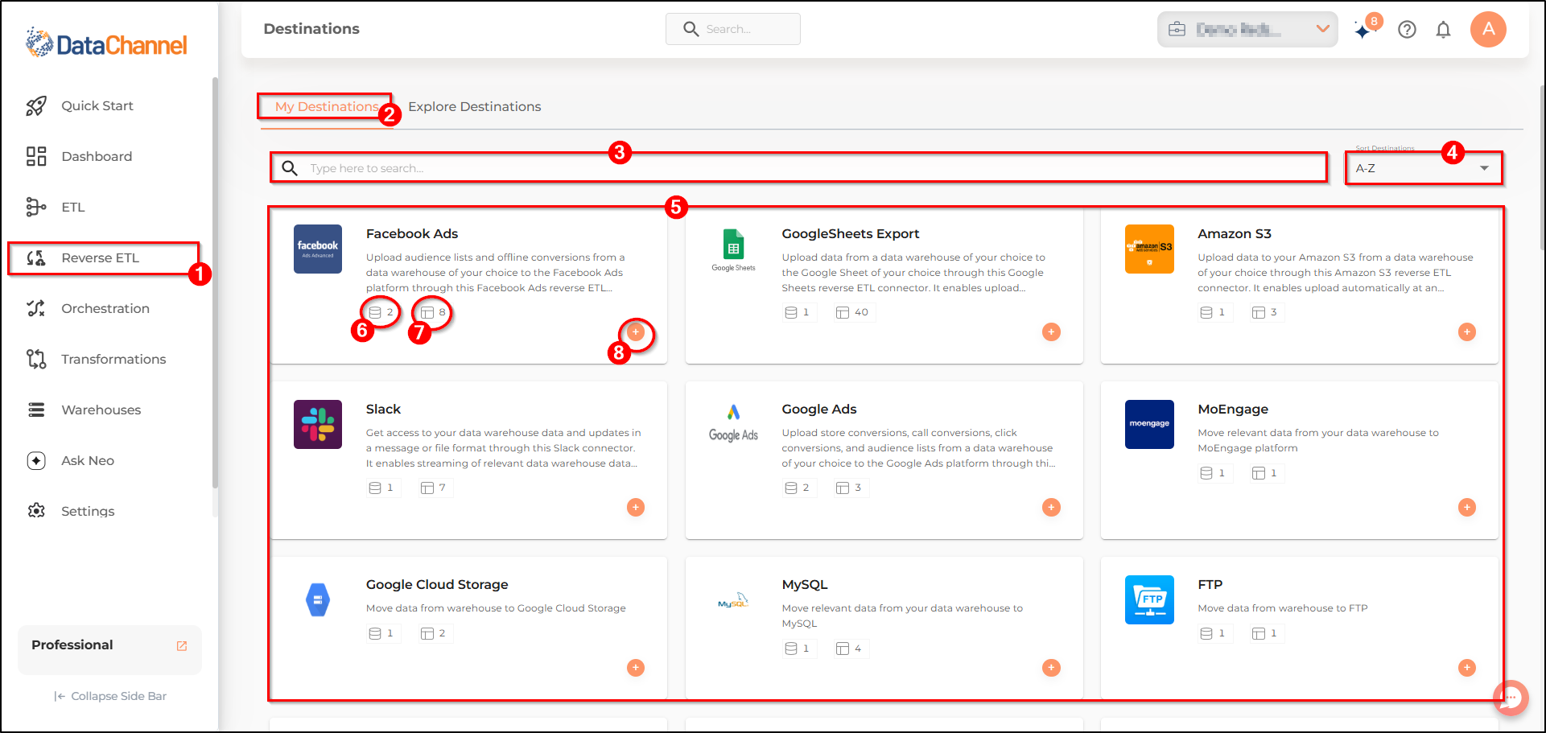Open the GoogleSheets Export title
Viewport: 1546px width, 733px height.
(x=850, y=233)
